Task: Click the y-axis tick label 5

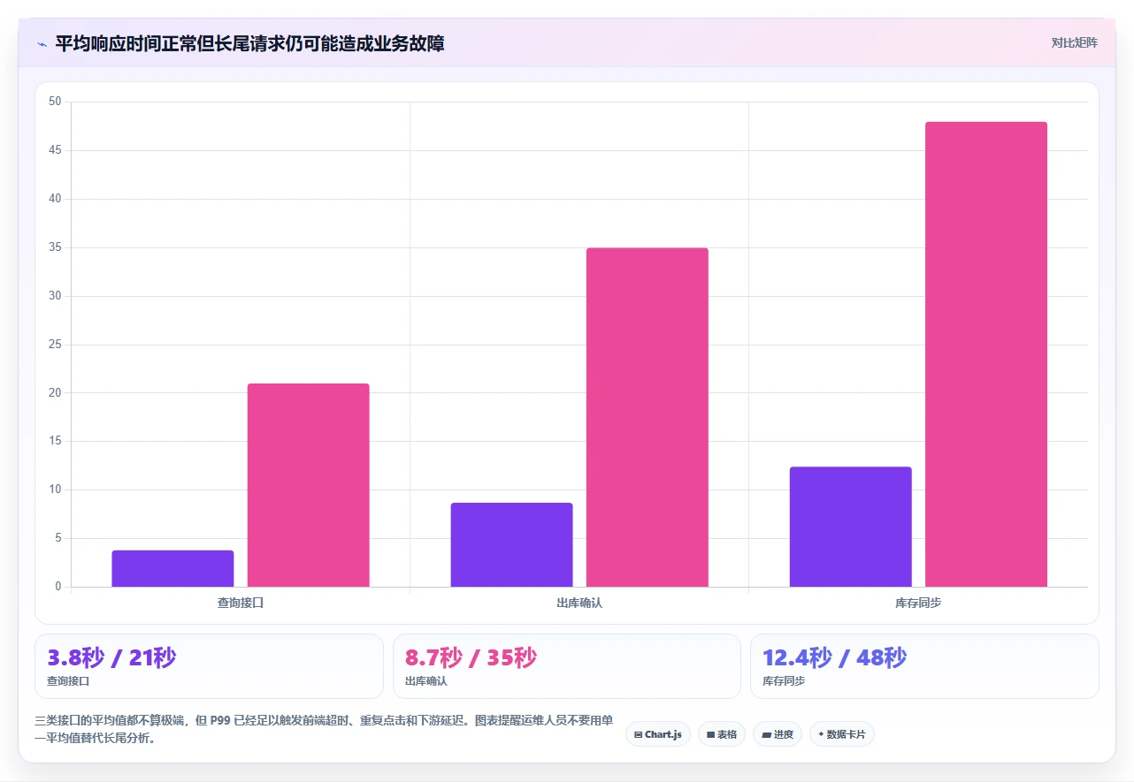Action: click(x=58, y=538)
